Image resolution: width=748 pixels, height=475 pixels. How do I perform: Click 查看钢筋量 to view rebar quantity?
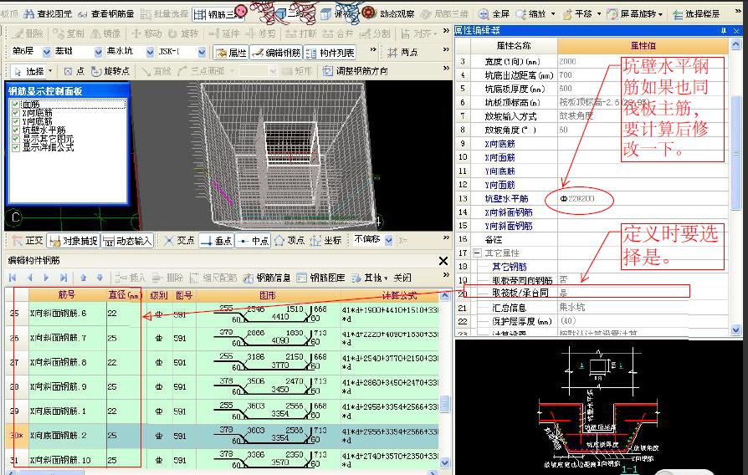pyautogui.click(x=106, y=14)
